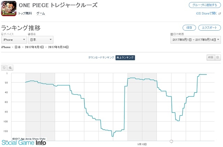This screenshot has height=147, width=223.
Task: Reset chart zoom with undo arrow icon
Action: click(x=4, y=68)
